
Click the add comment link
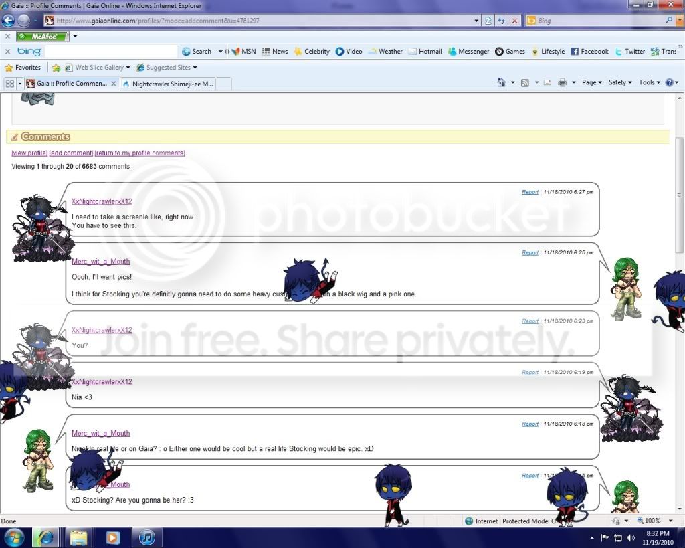coord(71,153)
